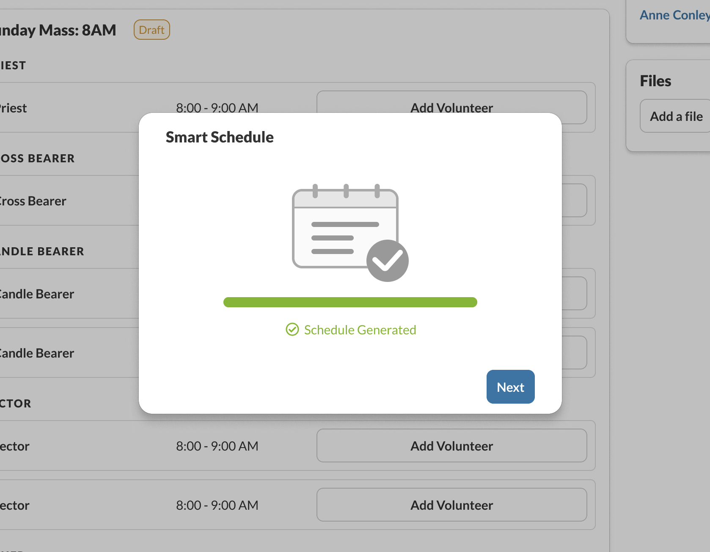Add Volunteer in the upper Lector row
Viewport: 710px width, 552px height.
451,446
